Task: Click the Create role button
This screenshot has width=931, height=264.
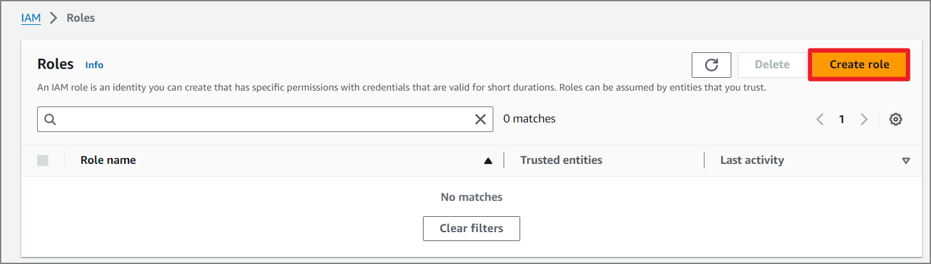Action: pyautogui.click(x=859, y=64)
